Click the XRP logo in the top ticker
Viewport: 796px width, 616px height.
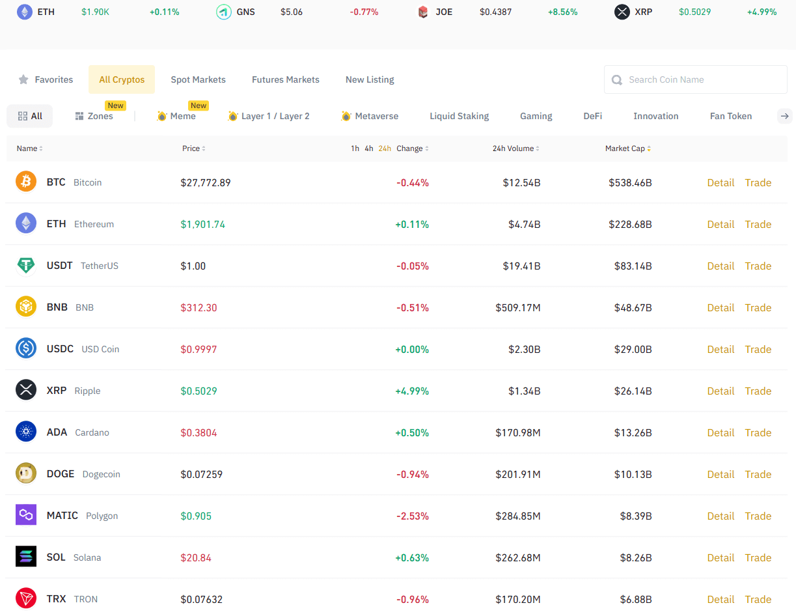621,12
